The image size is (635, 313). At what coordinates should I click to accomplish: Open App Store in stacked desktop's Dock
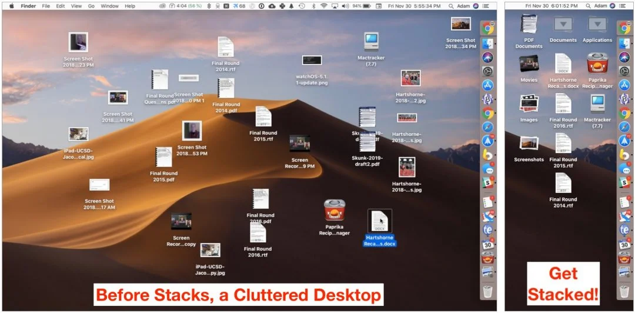click(x=625, y=85)
